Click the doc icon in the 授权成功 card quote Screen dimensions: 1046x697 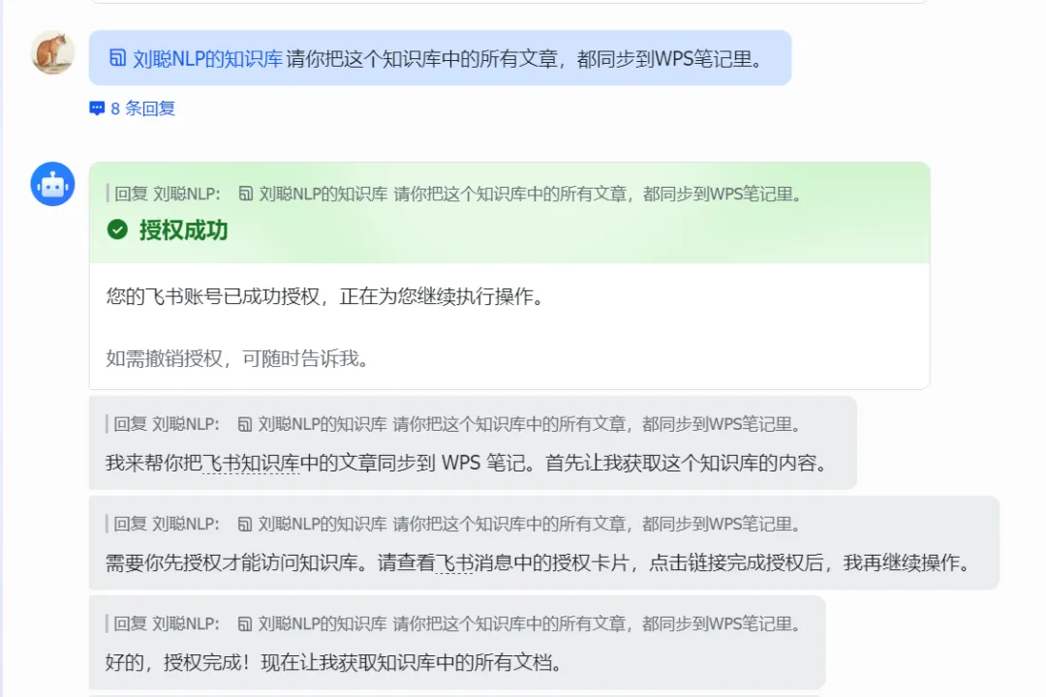246,194
